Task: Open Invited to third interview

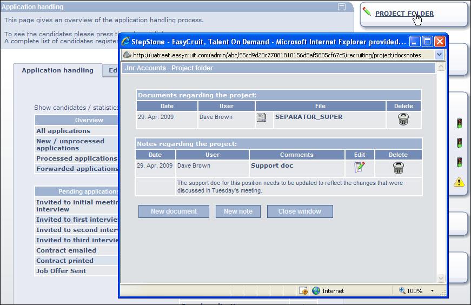Action: point(77,240)
